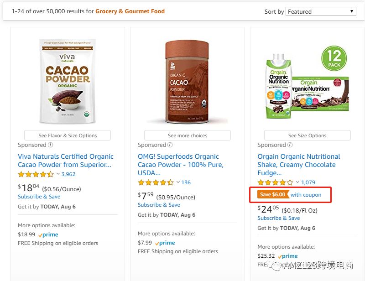Screen dimensions: 365x281
Task: Click the Sponsored info icon under OMG! Superfoods
Action: point(170,145)
